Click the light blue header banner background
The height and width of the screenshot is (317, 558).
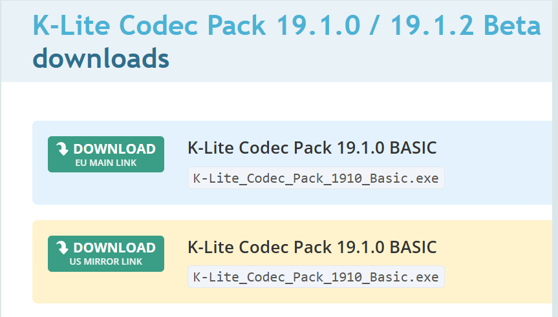click(x=356, y=61)
